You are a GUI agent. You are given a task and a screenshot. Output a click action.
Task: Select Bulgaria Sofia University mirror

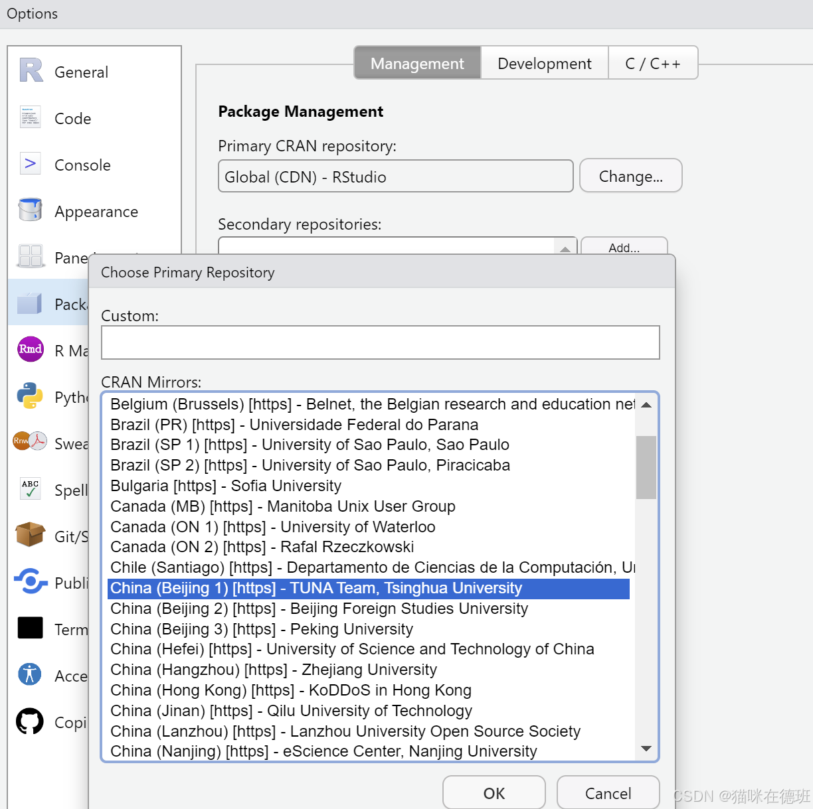click(369, 486)
